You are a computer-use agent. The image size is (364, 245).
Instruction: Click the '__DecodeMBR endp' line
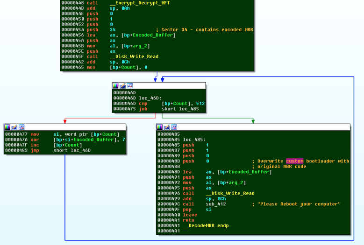(x=206, y=225)
